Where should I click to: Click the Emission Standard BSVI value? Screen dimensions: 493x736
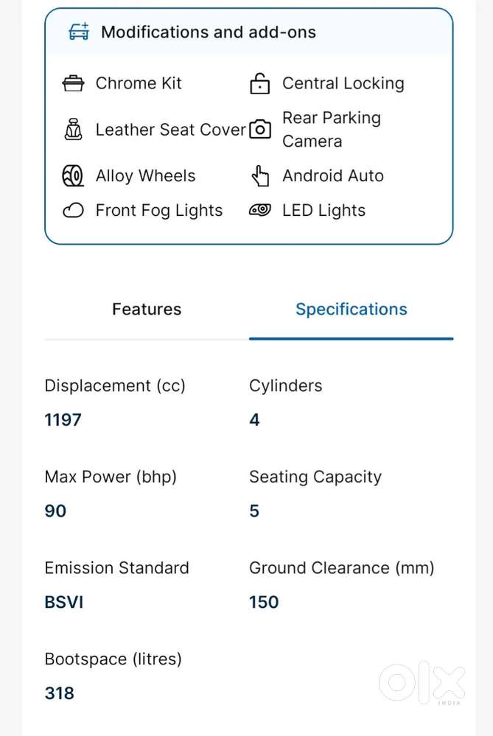pyautogui.click(x=63, y=602)
